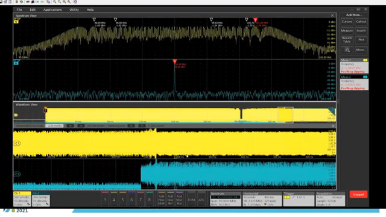
Task: Select the 96.66 MHz spectrum marker
Action: pos(115,19)
